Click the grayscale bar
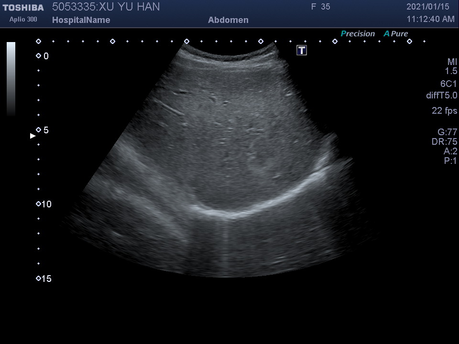Viewport: 459px width, 344px height. pyautogui.click(x=11, y=79)
